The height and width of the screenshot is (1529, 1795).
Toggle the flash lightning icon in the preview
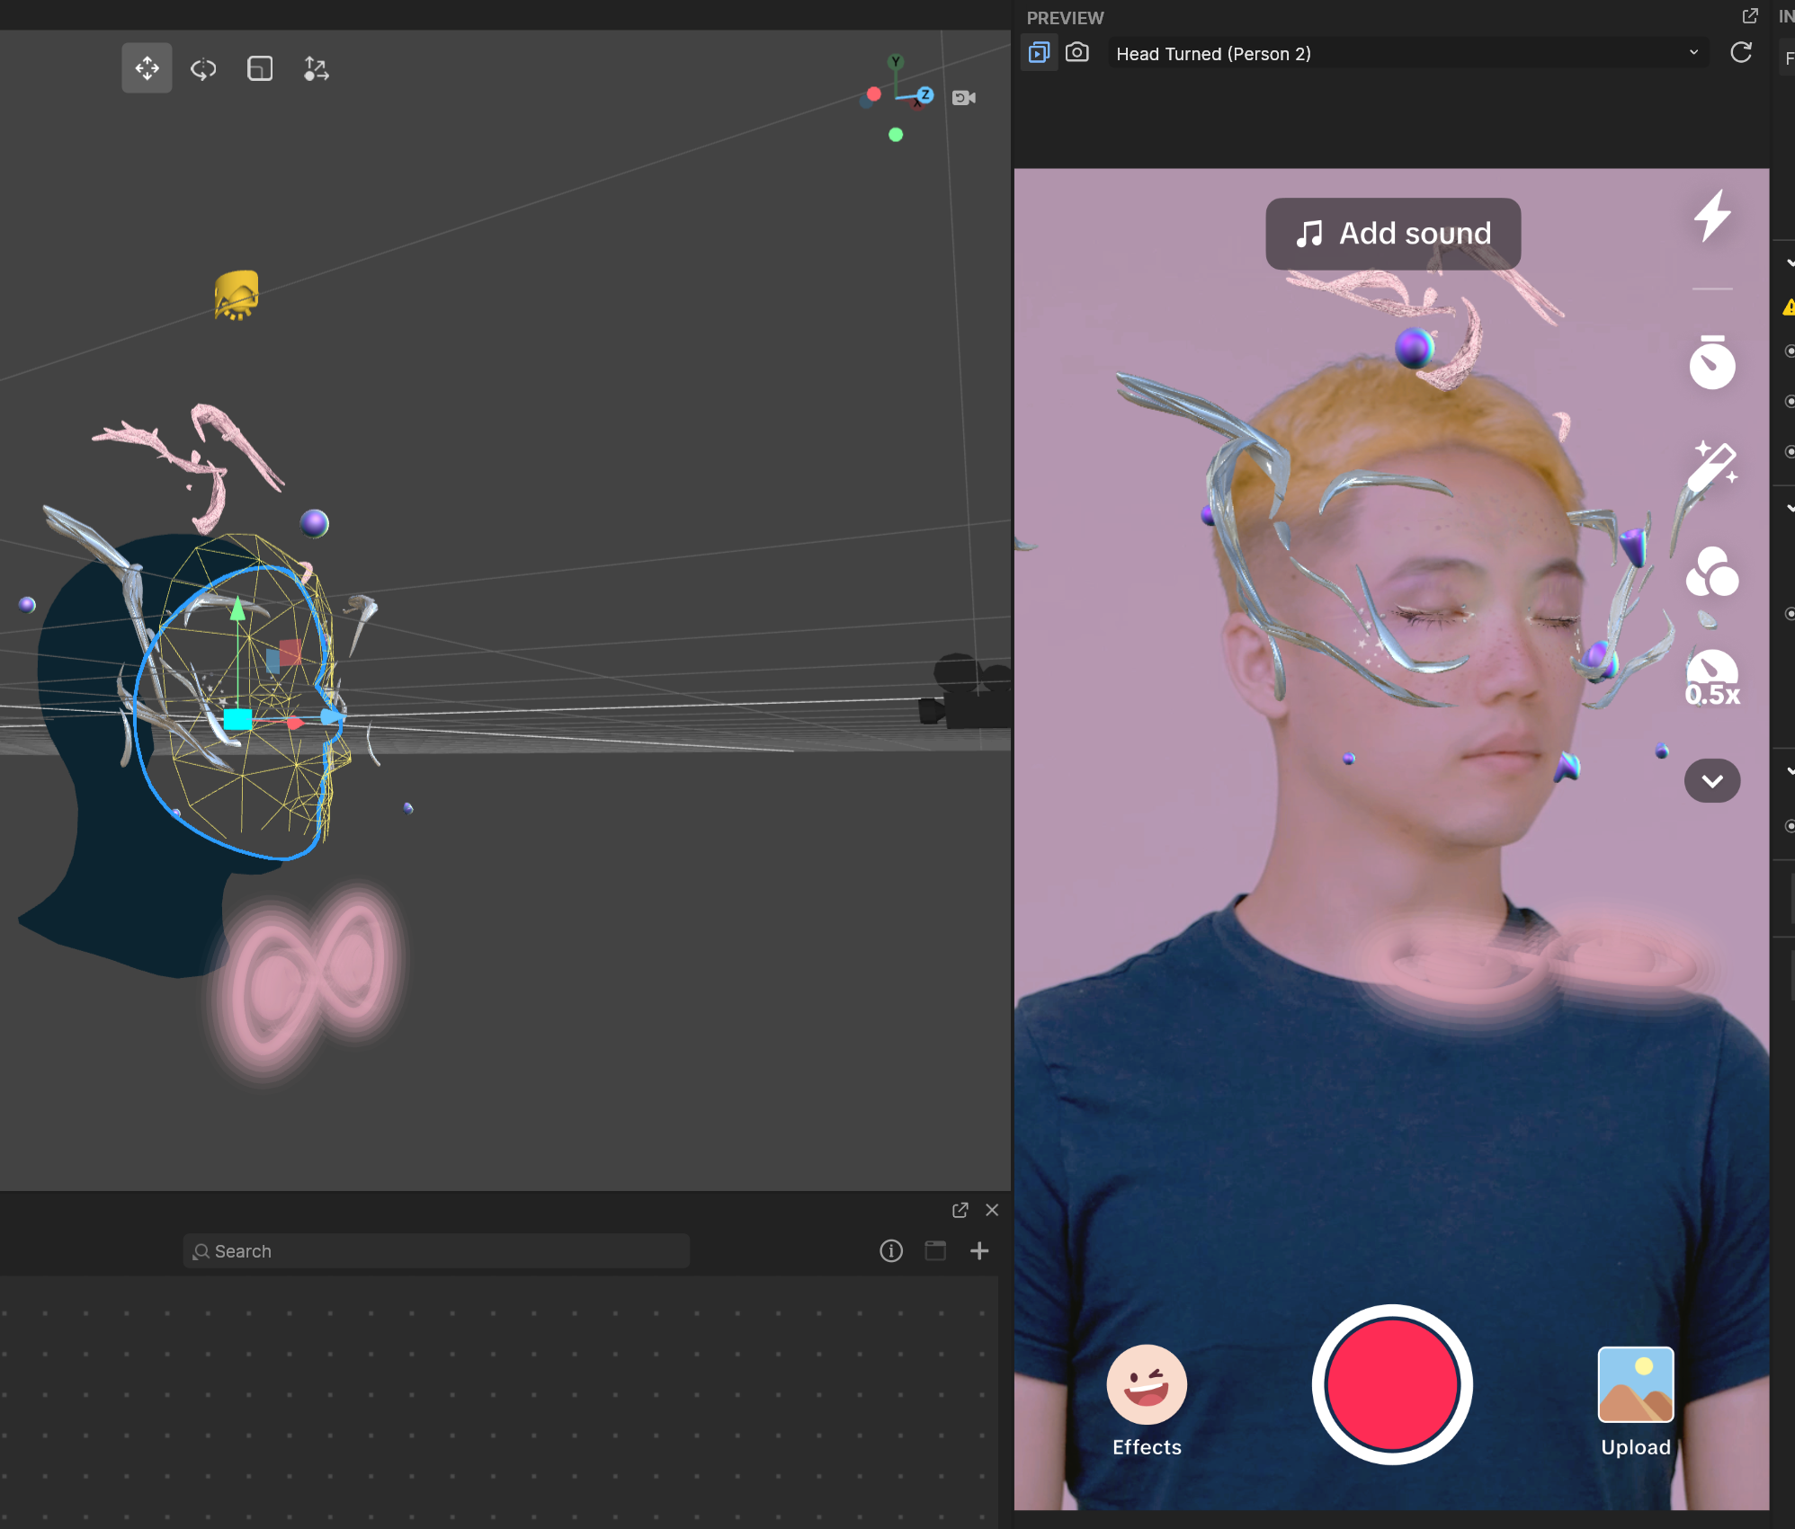tap(1712, 216)
